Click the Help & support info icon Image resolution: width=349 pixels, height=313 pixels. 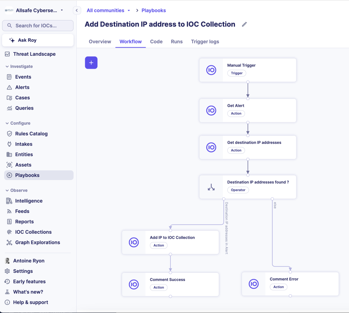coord(7,302)
